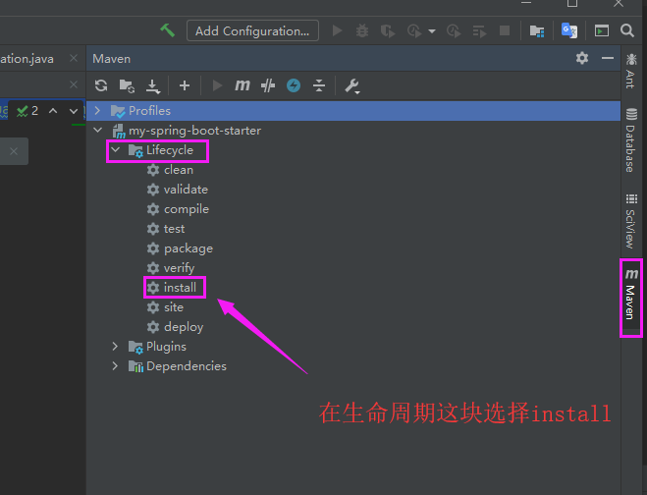The height and width of the screenshot is (495, 647).
Task: Click the inspections checkmark widget showing 2
Action: (27, 111)
